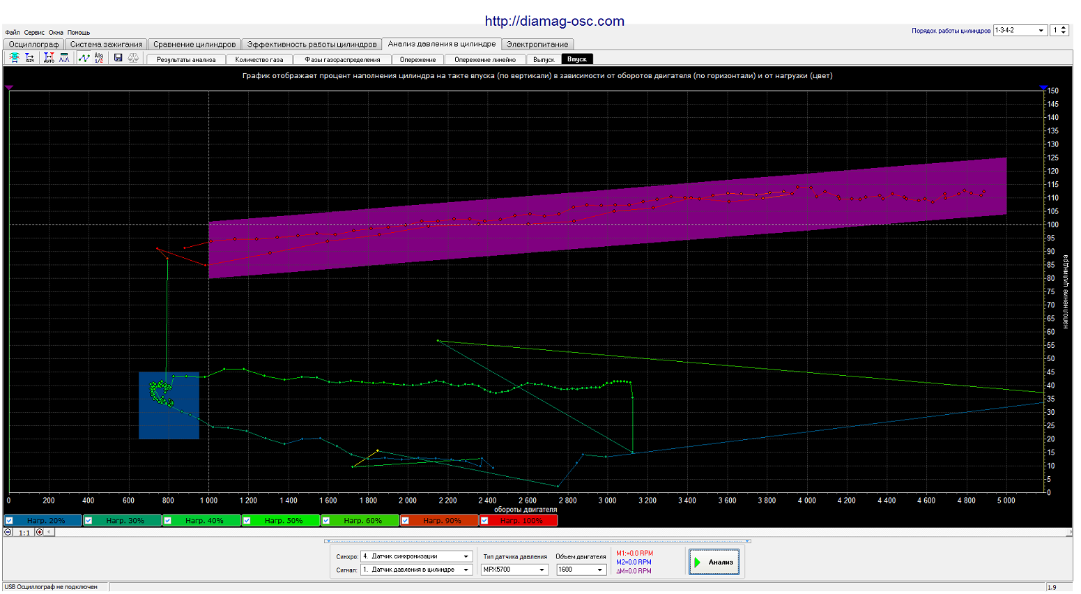Open the pressure sensor type MPX5700 dropdown
Screen dimensions: 1081x594
point(515,570)
